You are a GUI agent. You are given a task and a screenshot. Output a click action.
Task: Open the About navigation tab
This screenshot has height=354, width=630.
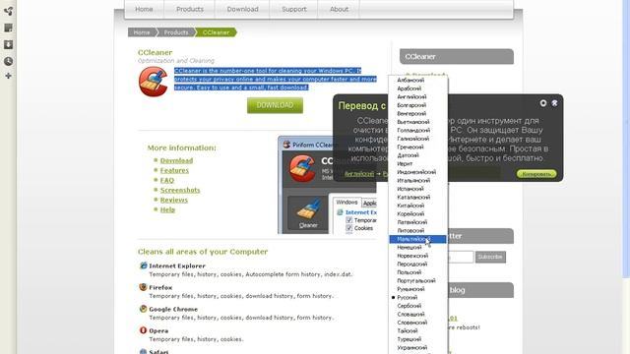point(339,9)
